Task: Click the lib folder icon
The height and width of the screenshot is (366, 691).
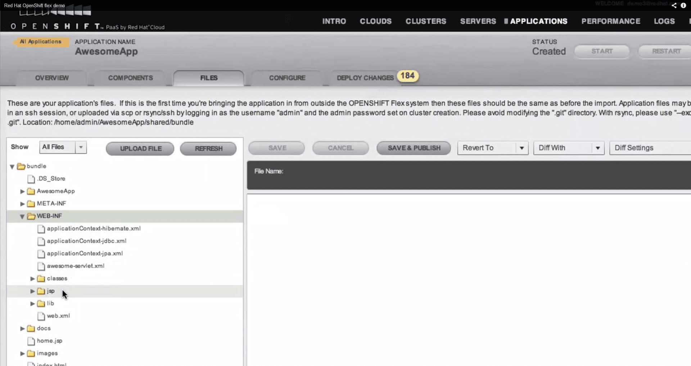Action: coord(41,304)
